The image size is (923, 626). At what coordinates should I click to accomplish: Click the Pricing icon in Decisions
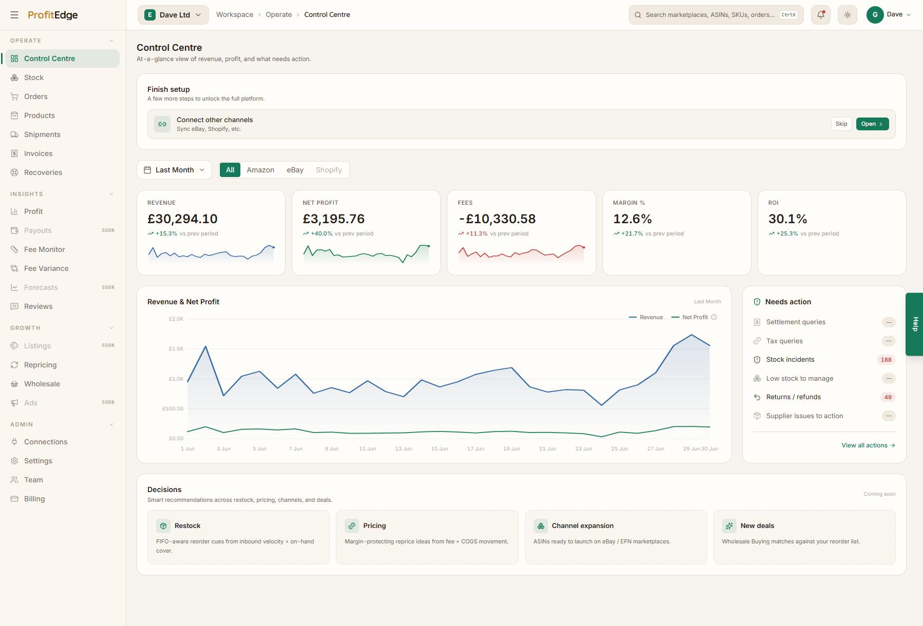click(x=352, y=526)
